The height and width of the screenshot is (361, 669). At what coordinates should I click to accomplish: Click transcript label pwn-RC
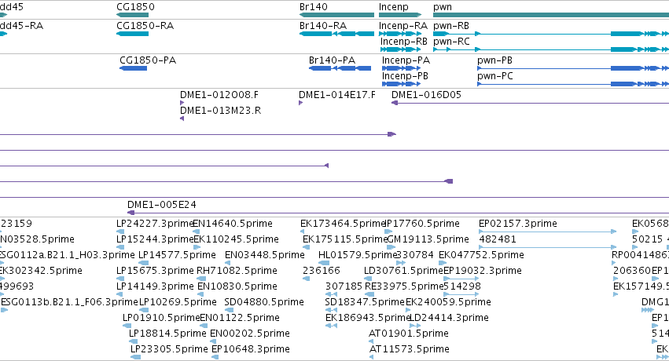click(451, 42)
